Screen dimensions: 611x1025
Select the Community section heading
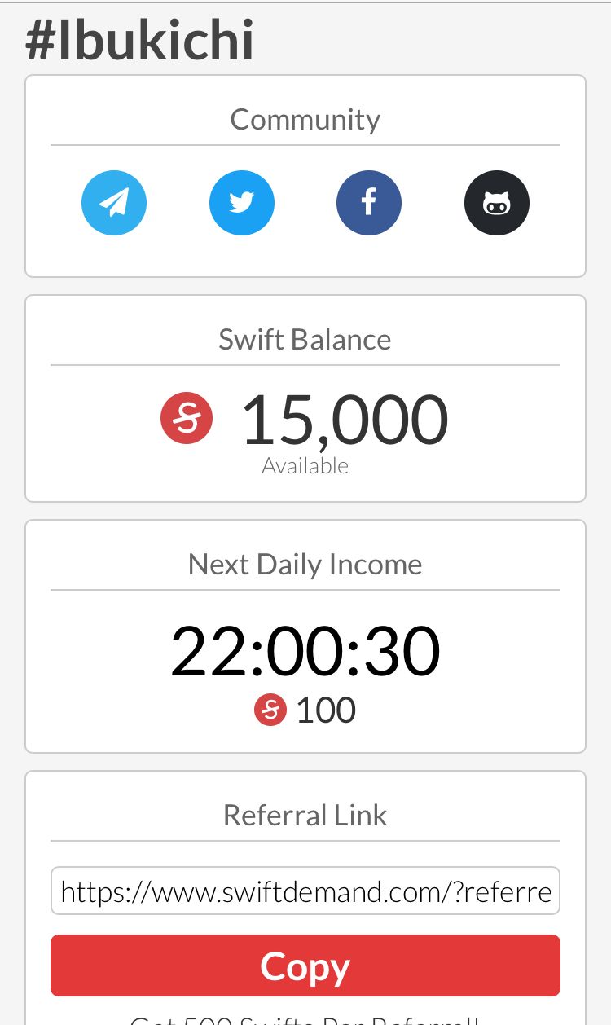point(305,120)
